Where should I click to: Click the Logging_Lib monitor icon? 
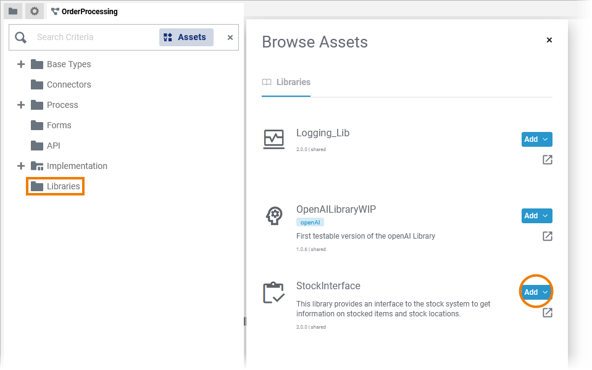(x=273, y=139)
